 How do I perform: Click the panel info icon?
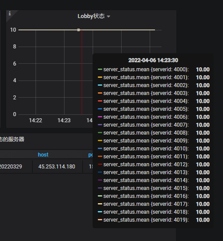click(10, 14)
